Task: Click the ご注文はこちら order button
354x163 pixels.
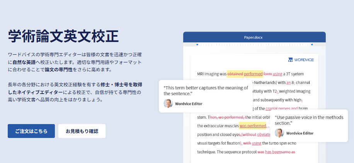Action: click(31, 131)
